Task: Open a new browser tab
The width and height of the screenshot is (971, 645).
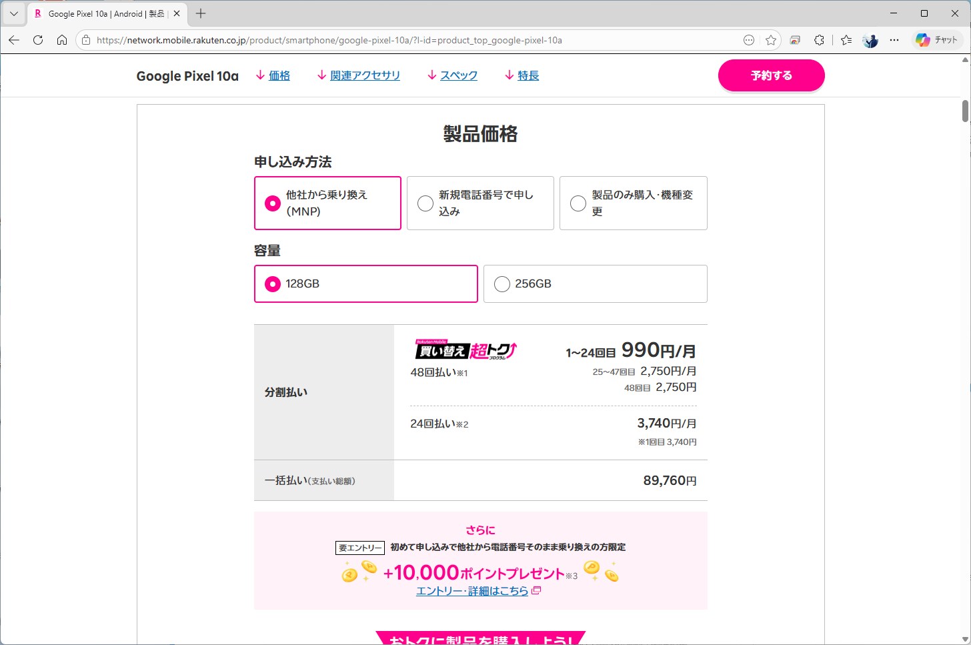Action: coord(201,13)
